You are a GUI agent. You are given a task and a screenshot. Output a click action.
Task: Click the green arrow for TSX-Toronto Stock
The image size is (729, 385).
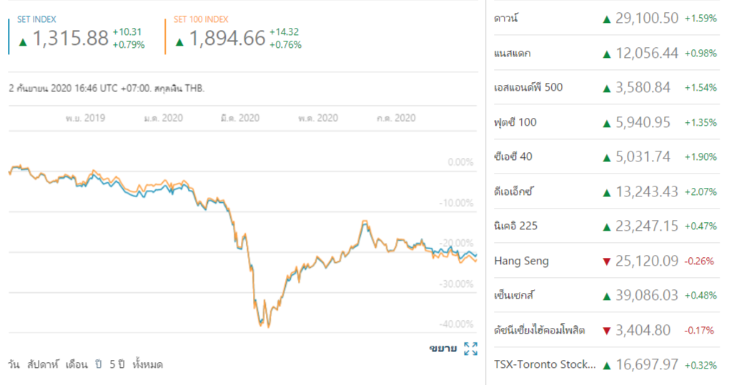[607, 365]
